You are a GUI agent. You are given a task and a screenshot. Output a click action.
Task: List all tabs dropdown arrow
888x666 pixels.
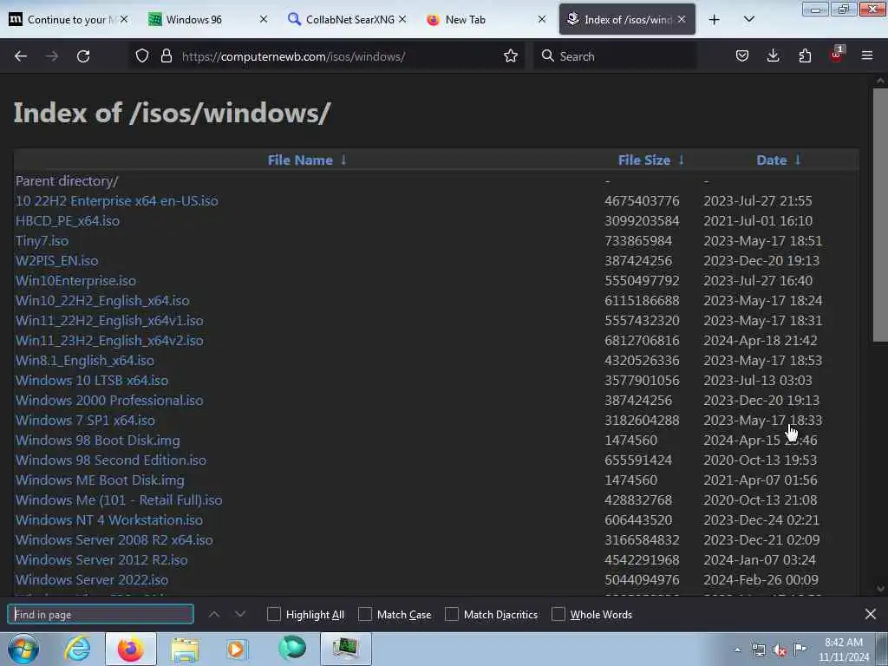[748, 20]
